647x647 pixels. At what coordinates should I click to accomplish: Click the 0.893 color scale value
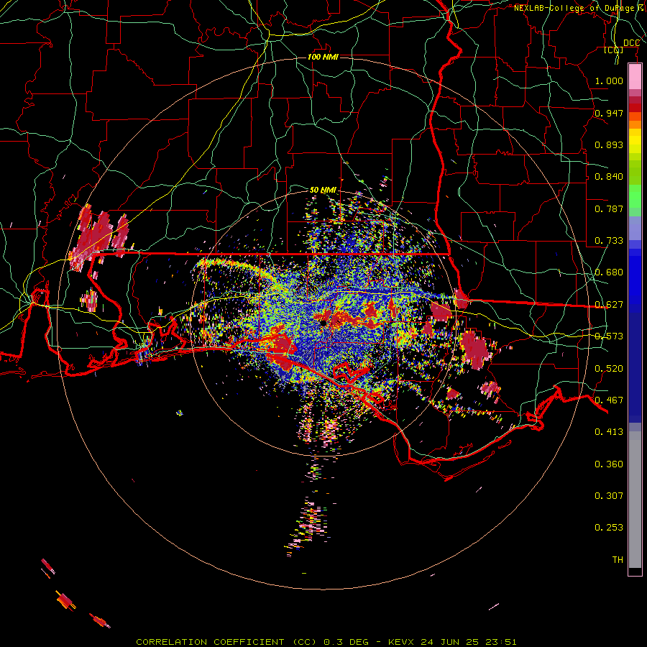[609, 144]
